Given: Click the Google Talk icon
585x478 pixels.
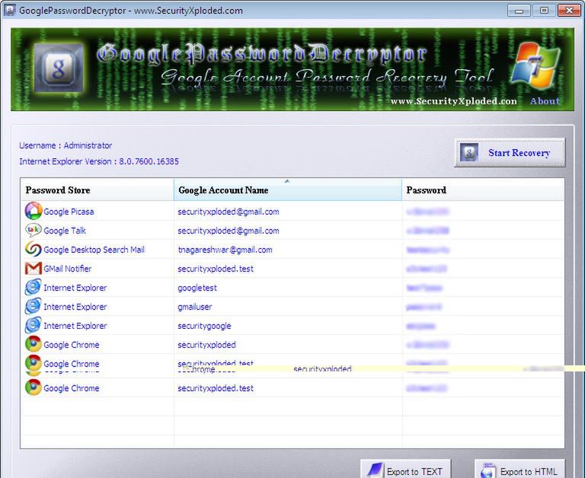Looking at the screenshot, I should tap(33, 231).
